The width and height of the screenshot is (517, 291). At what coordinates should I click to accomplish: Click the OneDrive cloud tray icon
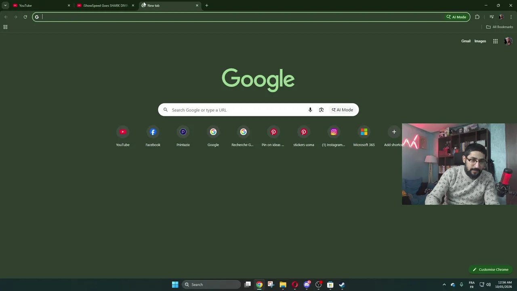(453, 285)
